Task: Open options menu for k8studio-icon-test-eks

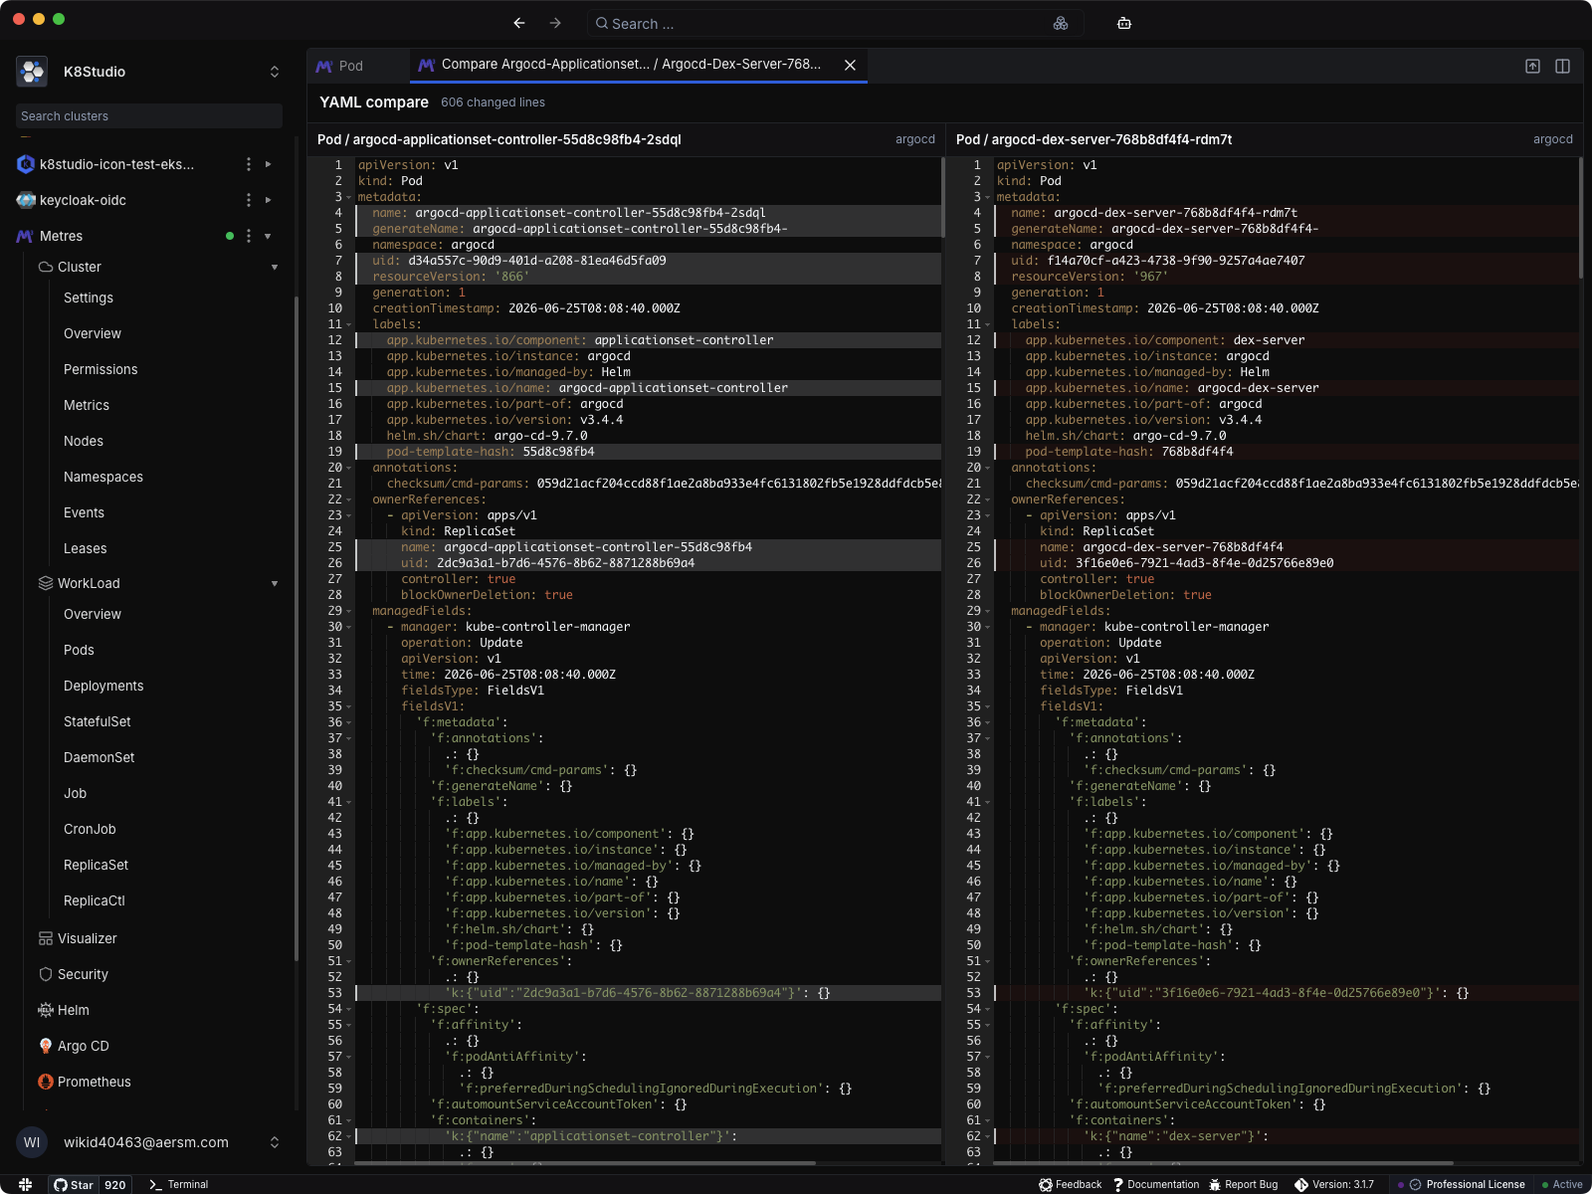Action: [249, 164]
